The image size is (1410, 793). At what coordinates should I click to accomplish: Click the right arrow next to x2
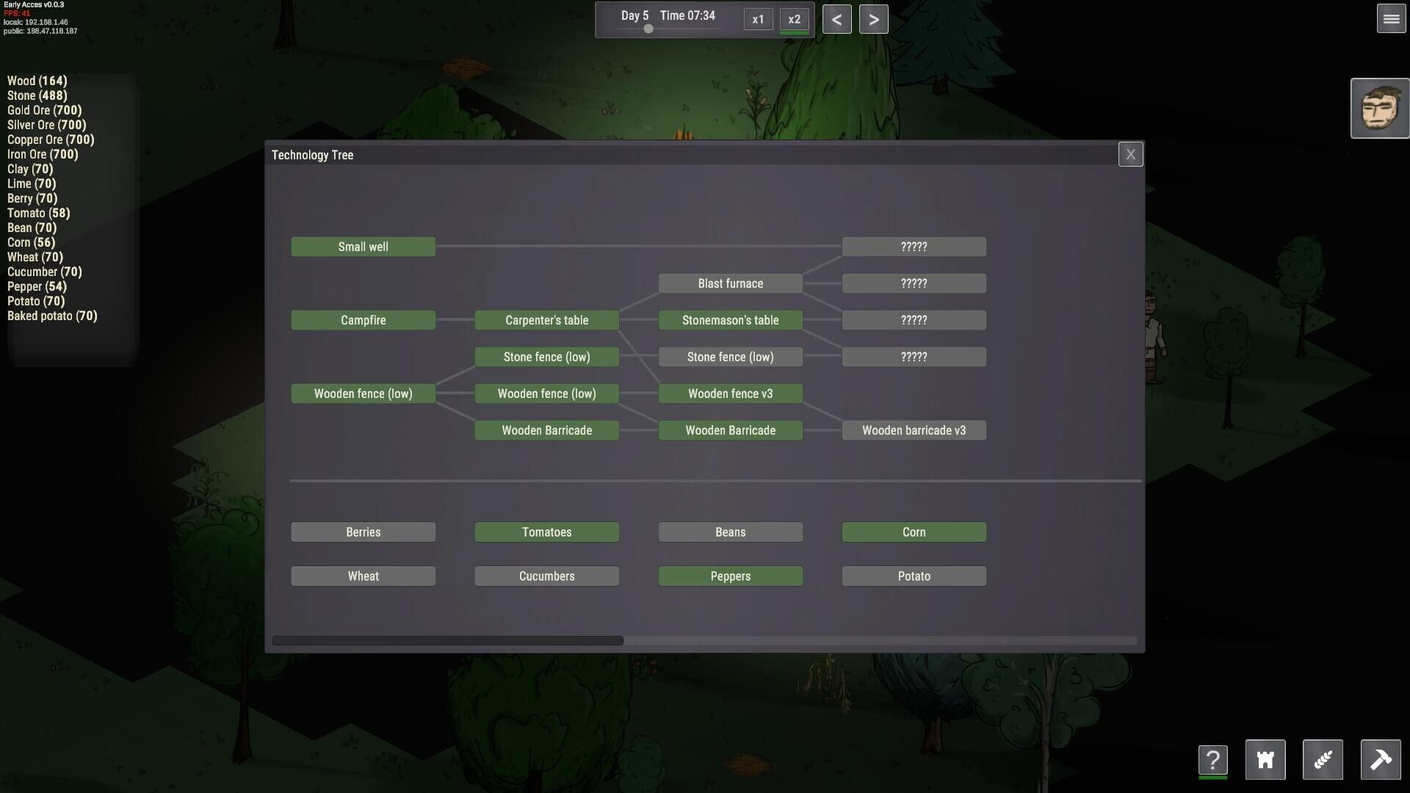(x=874, y=18)
